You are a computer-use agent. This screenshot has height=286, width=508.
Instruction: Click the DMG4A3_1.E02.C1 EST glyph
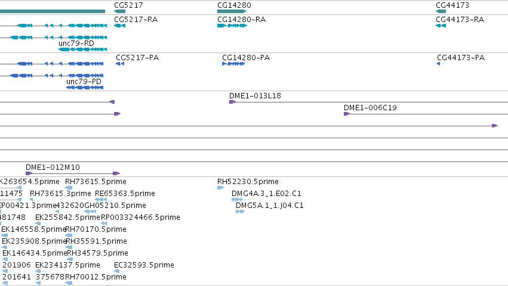click(x=237, y=200)
